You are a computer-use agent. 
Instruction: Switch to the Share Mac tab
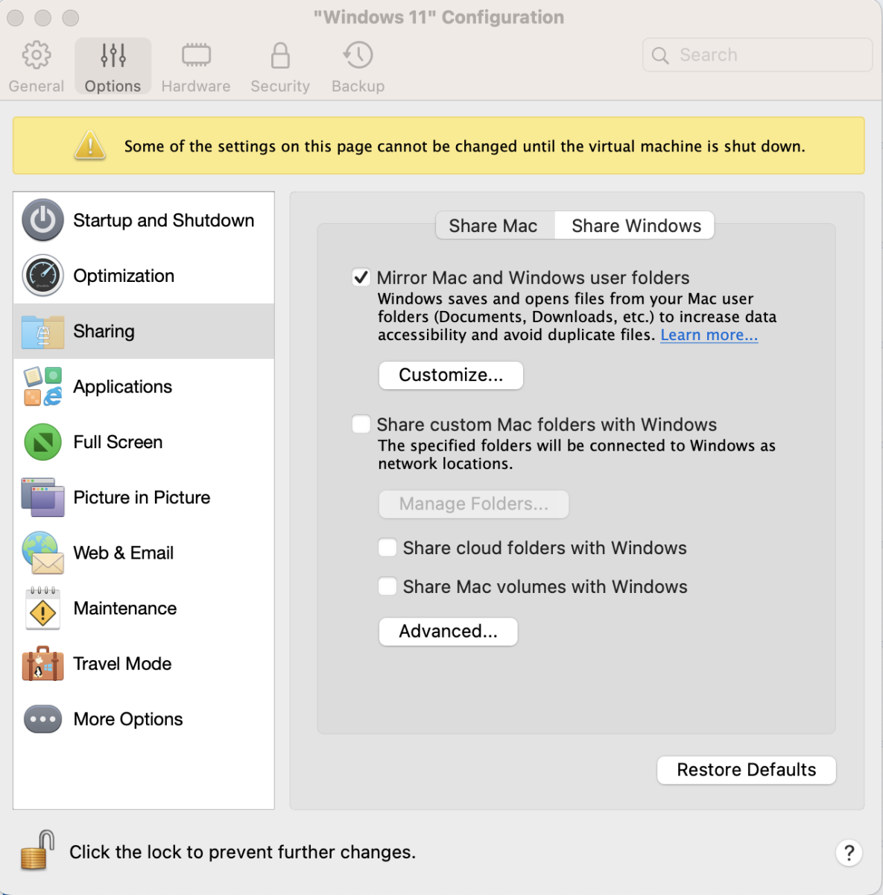click(x=493, y=225)
